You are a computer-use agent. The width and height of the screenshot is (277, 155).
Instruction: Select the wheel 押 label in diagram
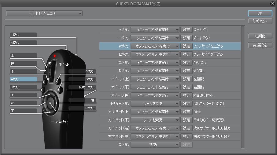click(x=24, y=64)
